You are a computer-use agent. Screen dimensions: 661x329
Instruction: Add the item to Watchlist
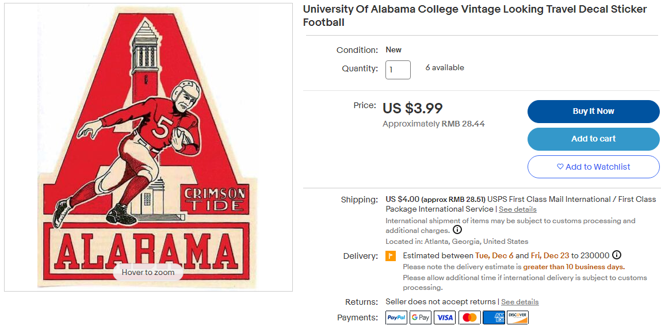593,167
